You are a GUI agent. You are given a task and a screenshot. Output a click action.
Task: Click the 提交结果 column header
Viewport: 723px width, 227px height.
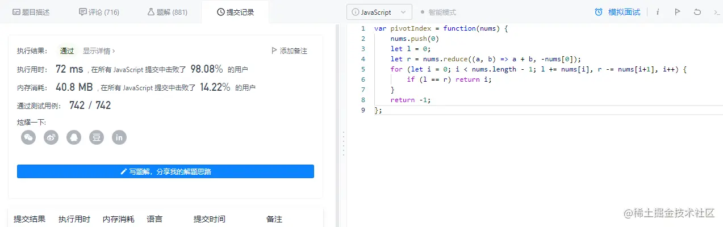pos(30,219)
